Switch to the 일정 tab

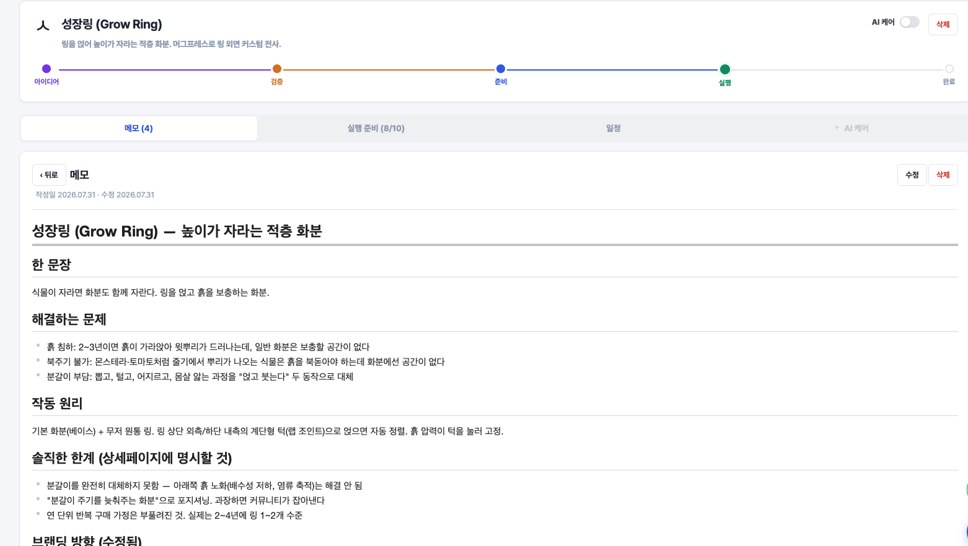click(x=613, y=128)
